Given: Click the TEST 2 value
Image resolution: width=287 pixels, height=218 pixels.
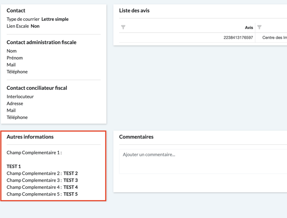Looking at the screenshot, I should [70, 173].
